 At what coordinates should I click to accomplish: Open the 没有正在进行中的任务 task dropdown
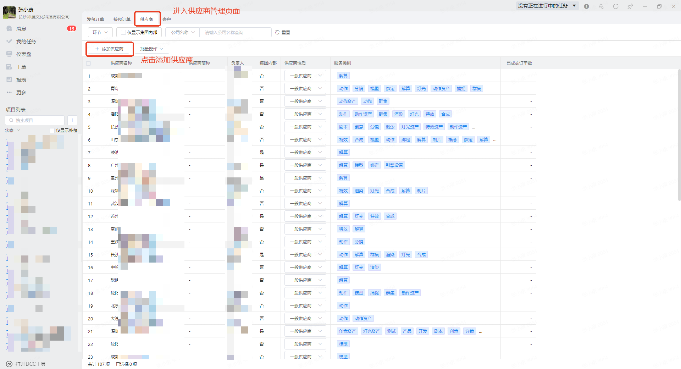[546, 6]
